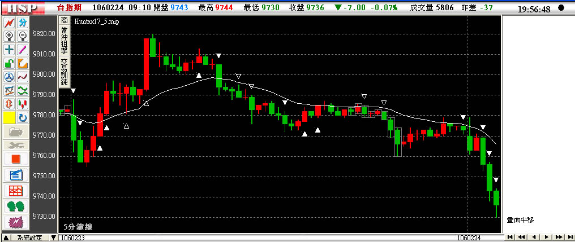The image size is (575, 242).
Task: Jump to first bar playback button
Action: coord(510,237)
